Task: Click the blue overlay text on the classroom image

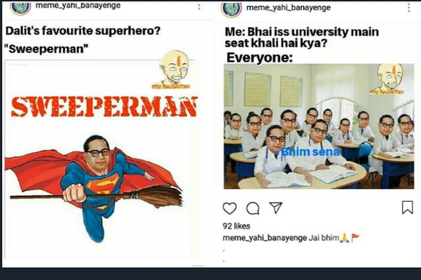Action: click(x=309, y=152)
